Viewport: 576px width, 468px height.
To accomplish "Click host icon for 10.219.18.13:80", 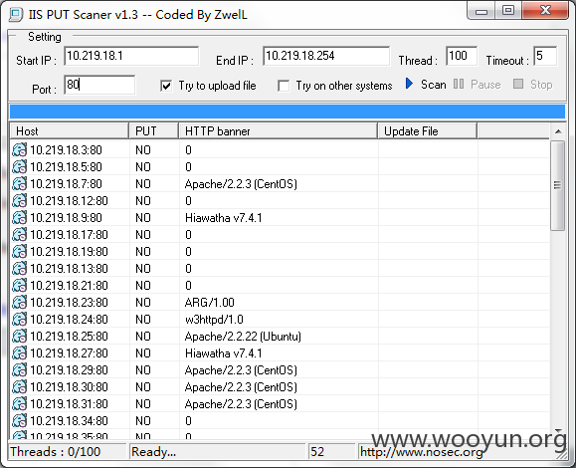I will point(20,269).
